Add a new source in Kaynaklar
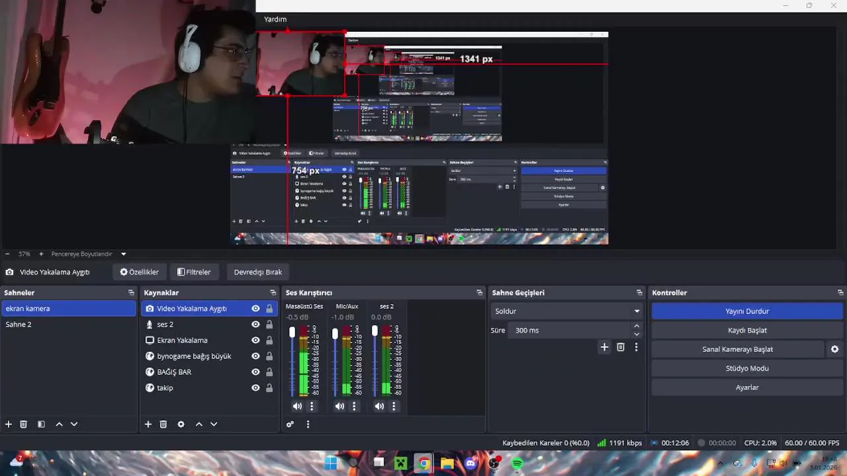Screen dimensions: 847x476 [x=148, y=424]
